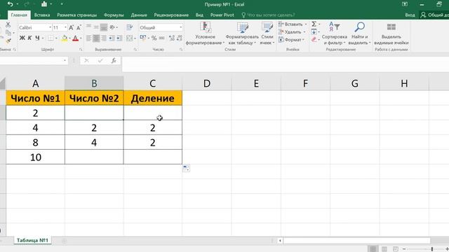Apply accounting currency number format
Screen dimensions: 449x252
(x=143, y=38)
